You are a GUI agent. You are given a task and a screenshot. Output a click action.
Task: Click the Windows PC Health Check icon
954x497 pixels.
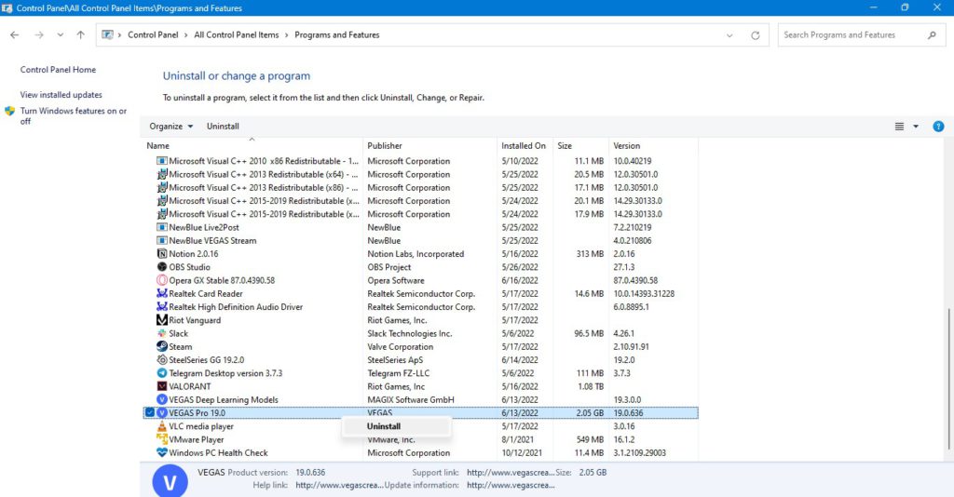[x=161, y=453]
